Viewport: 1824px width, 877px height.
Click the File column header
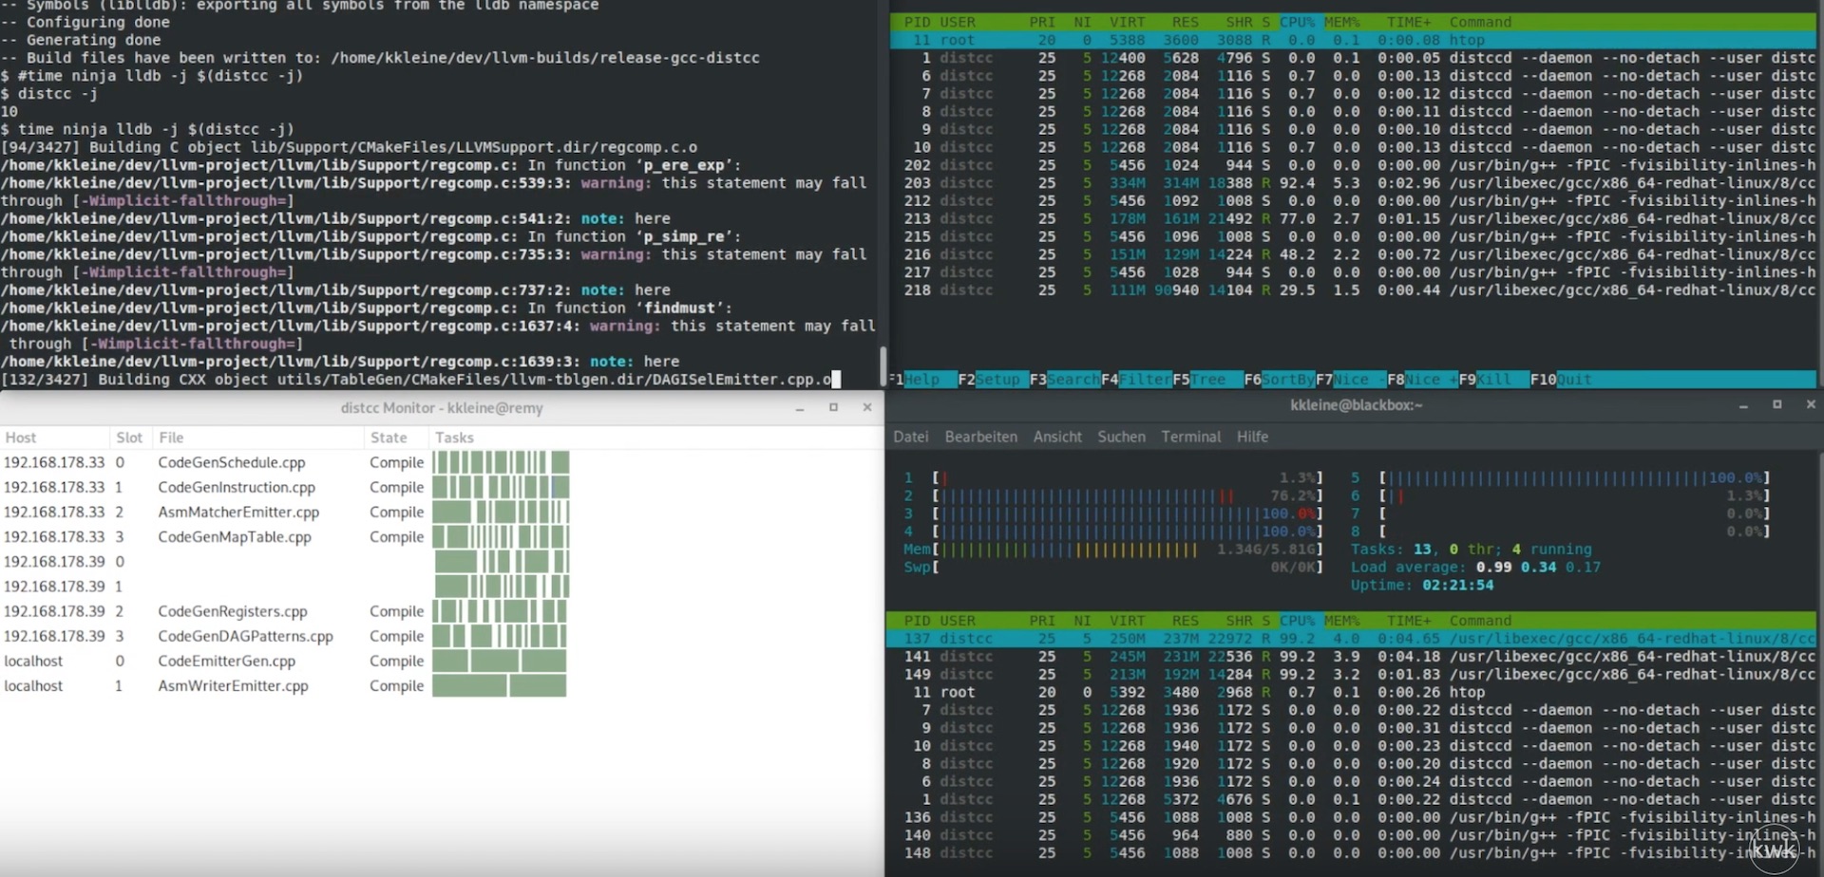pyautogui.click(x=171, y=438)
